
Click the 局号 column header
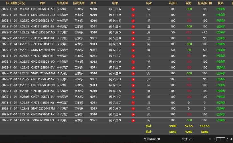click(x=43, y=3)
